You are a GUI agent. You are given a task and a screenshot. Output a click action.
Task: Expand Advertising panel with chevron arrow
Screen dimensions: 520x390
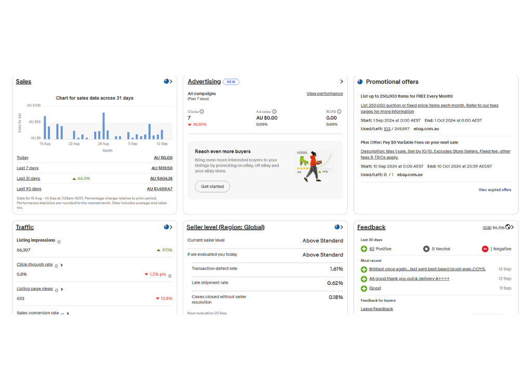pyautogui.click(x=341, y=82)
